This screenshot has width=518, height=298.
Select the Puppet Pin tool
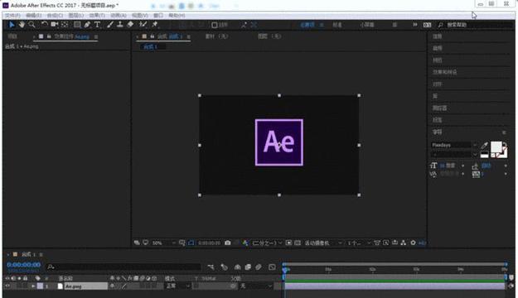pos(155,25)
